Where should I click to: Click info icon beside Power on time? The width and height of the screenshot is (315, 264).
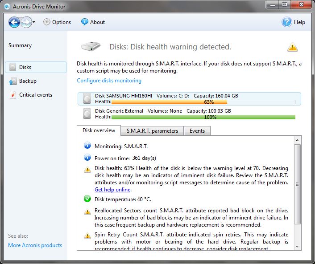click(87, 157)
